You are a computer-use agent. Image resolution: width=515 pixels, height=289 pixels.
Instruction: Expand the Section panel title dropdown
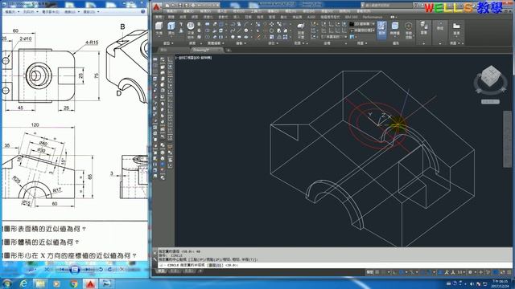click(x=299, y=43)
